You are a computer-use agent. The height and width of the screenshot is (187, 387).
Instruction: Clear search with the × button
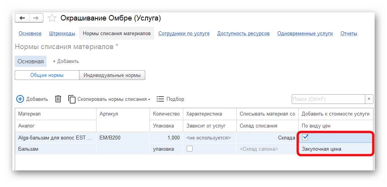[x=369, y=99]
